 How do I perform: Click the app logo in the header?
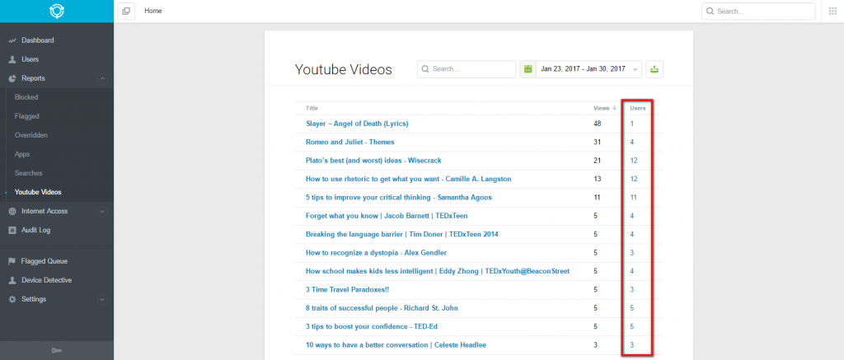57,11
